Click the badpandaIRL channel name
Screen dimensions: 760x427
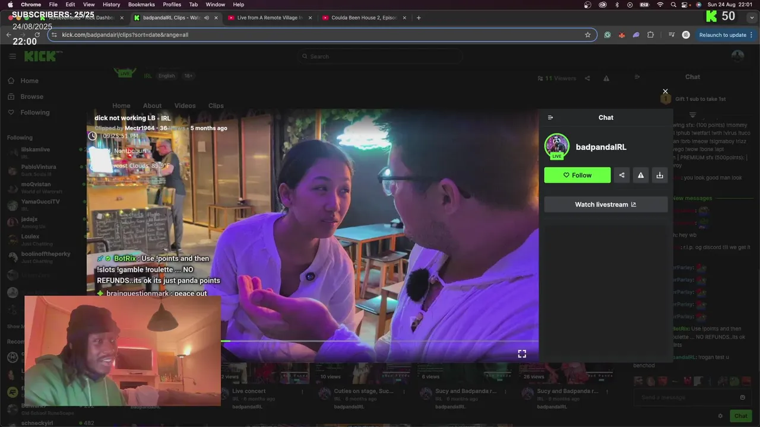601,147
